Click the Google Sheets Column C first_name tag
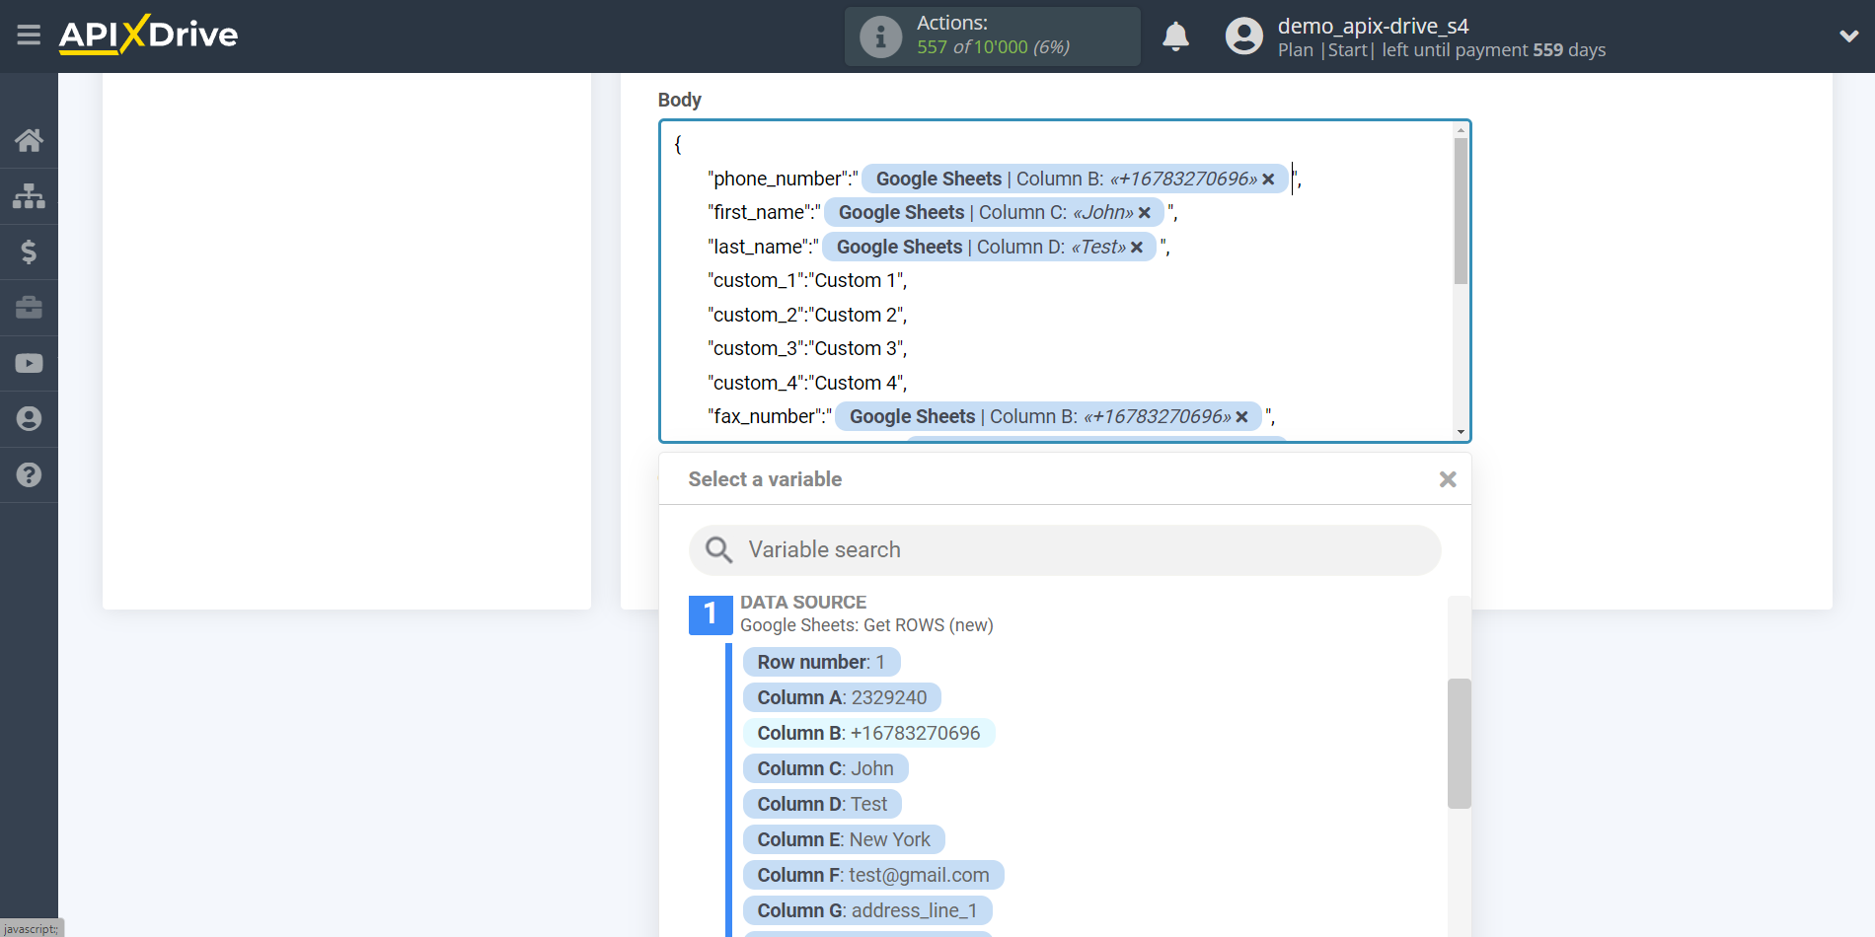This screenshot has width=1875, height=937. click(x=994, y=213)
